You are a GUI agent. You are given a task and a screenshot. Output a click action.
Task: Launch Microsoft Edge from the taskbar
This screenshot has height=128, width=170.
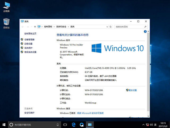pos(74,125)
